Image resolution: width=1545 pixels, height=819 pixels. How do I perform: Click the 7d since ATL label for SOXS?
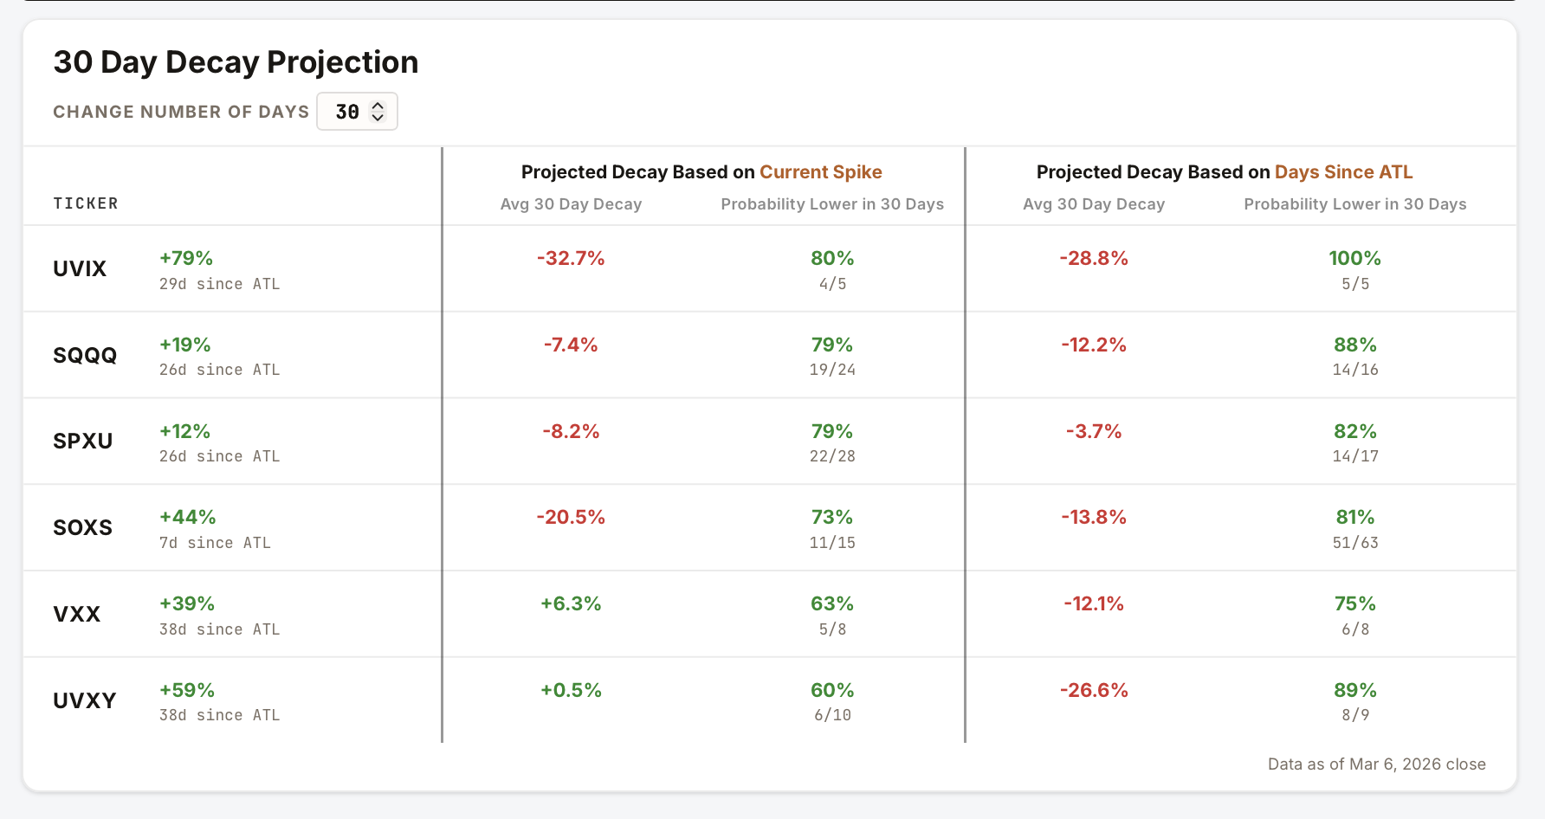click(215, 543)
